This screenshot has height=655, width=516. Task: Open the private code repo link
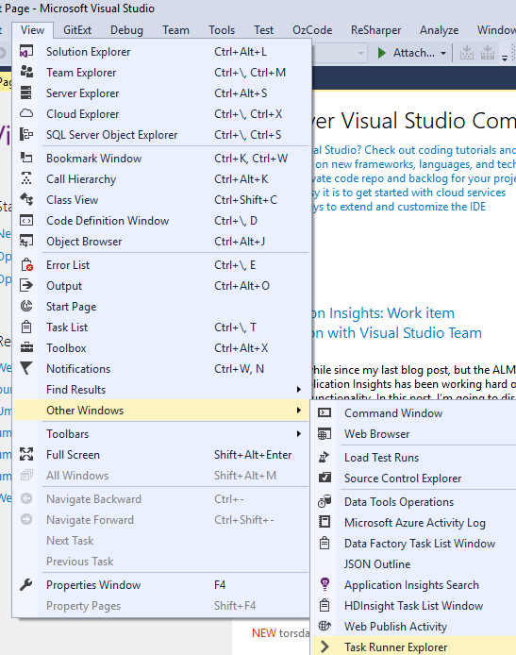click(x=414, y=178)
